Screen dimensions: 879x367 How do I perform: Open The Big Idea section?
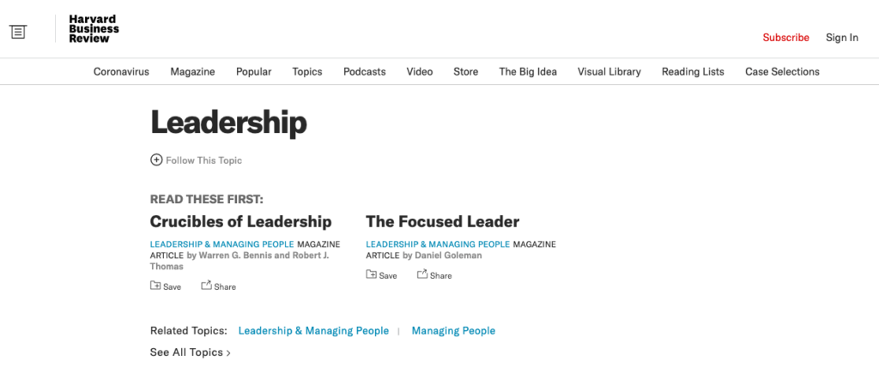click(528, 72)
